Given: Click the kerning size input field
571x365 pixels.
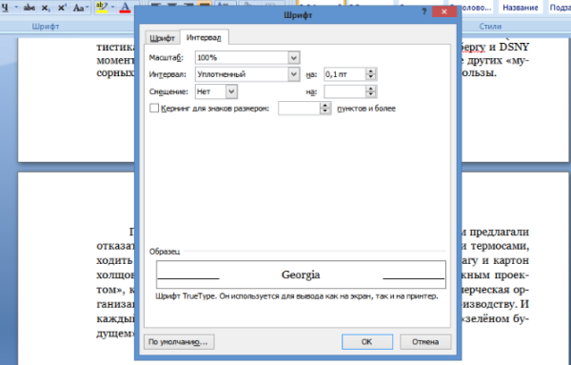Looking at the screenshot, I should [x=299, y=109].
